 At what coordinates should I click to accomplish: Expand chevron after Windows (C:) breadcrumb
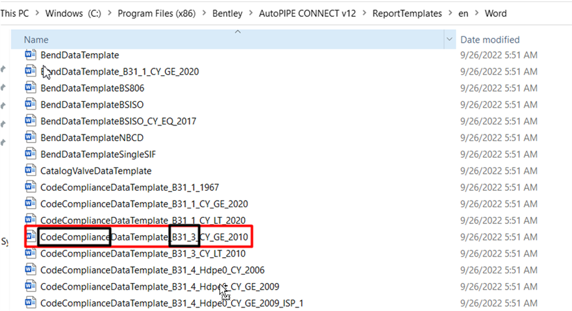(110, 14)
